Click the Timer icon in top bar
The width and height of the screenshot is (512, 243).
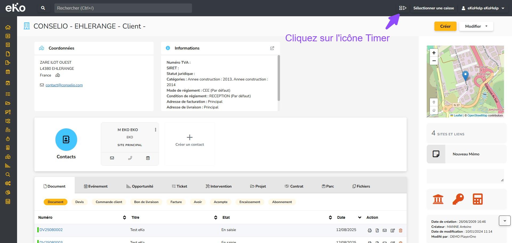pyautogui.click(x=402, y=8)
